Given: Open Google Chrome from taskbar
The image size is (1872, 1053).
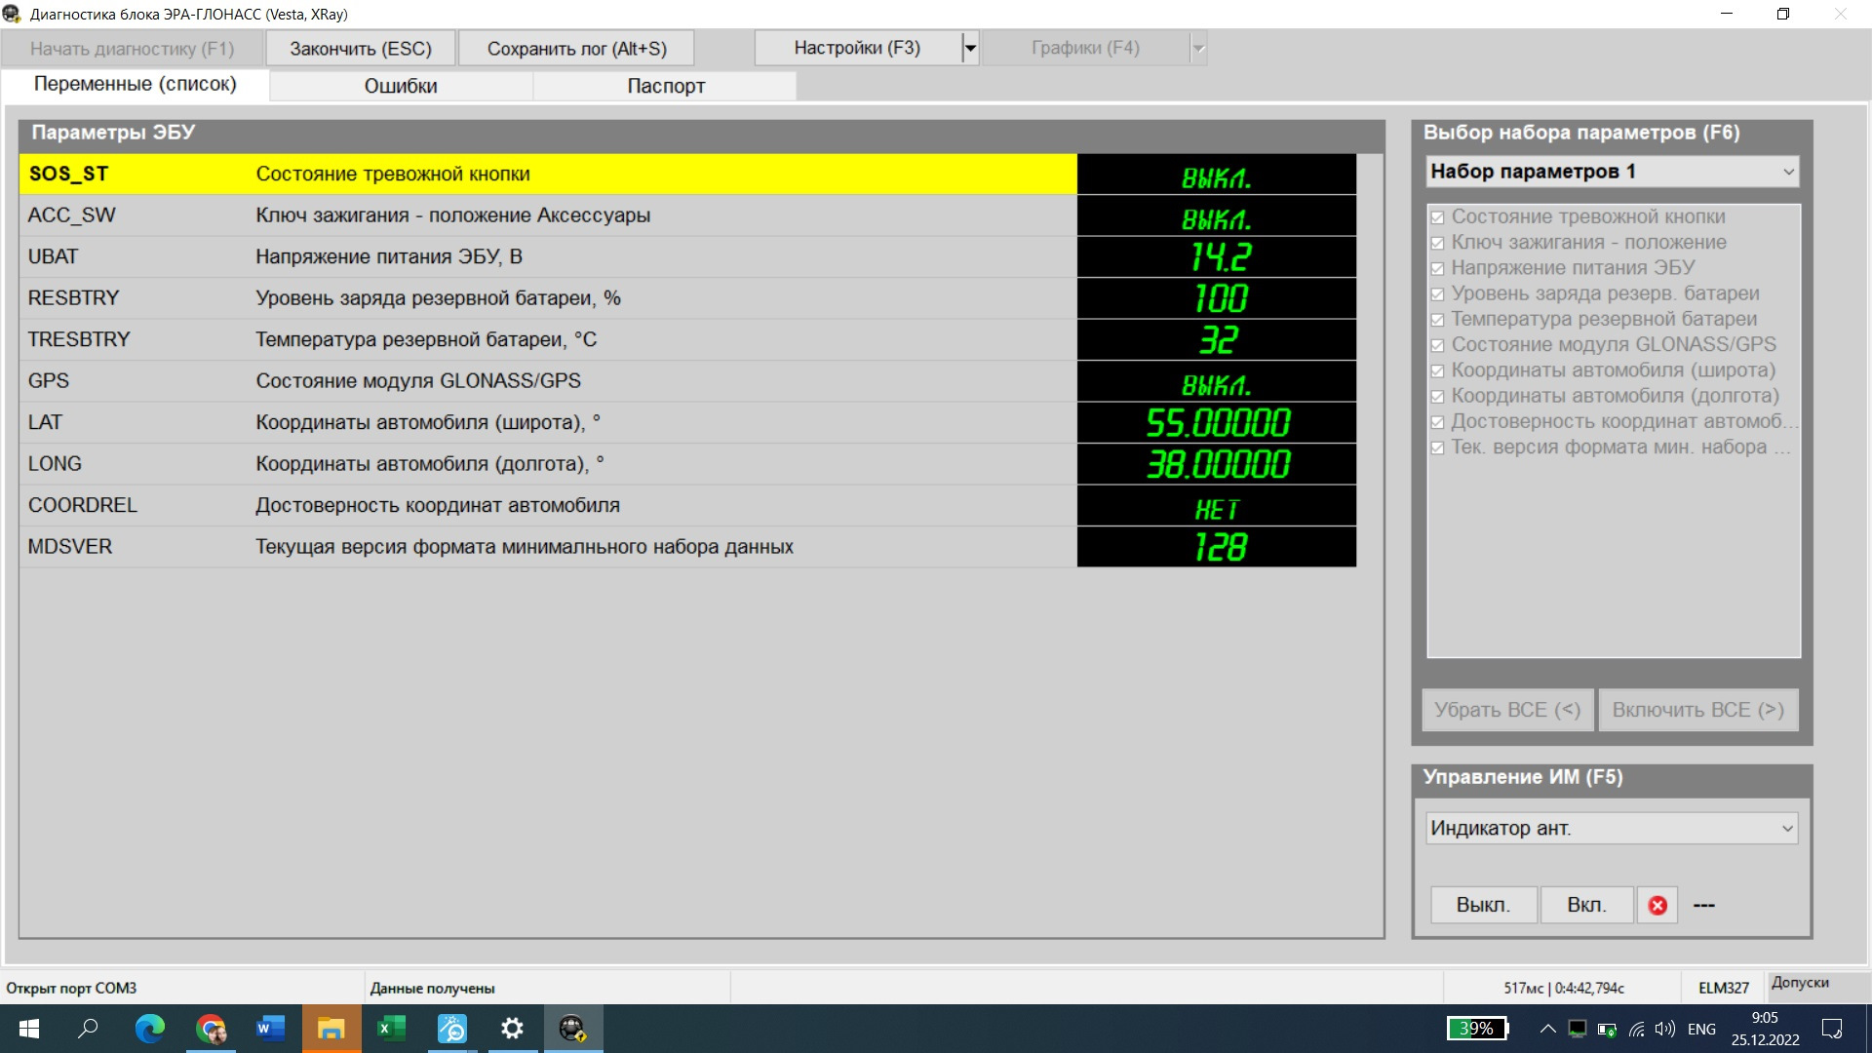Looking at the screenshot, I should (211, 1029).
